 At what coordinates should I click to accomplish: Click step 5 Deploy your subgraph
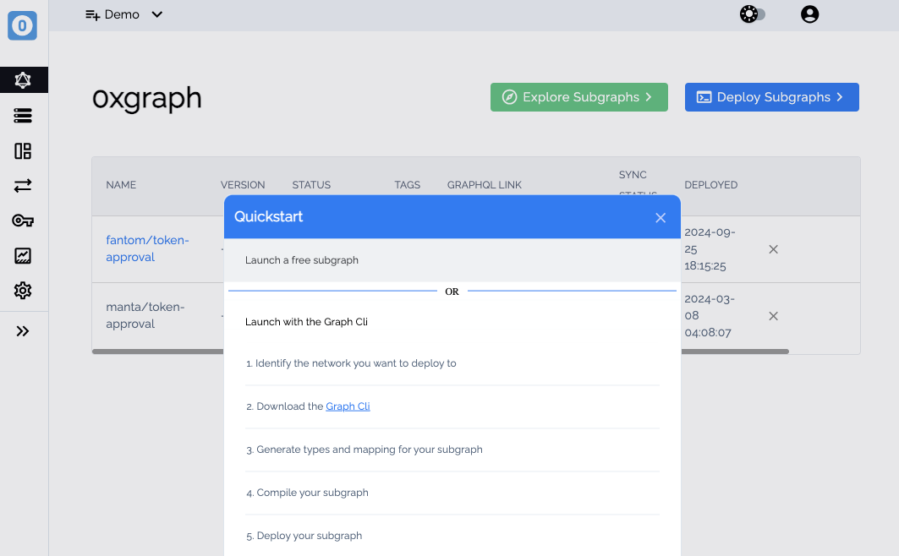(304, 536)
